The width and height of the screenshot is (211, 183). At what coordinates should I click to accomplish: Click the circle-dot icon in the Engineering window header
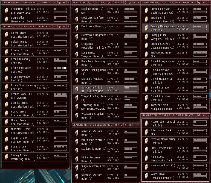pyautogui.click(x=199, y=2)
